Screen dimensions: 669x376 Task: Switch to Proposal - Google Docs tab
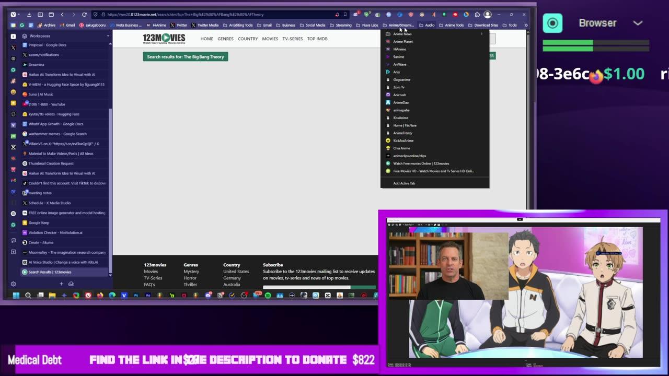click(x=65, y=45)
